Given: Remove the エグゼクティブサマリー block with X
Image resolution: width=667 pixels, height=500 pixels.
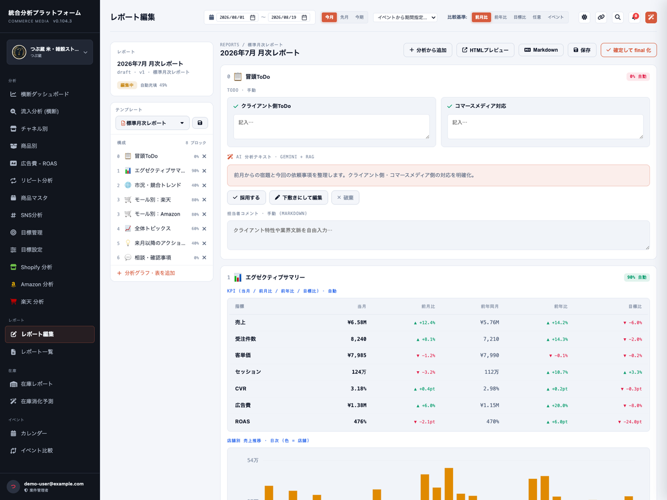Looking at the screenshot, I should 204,171.
